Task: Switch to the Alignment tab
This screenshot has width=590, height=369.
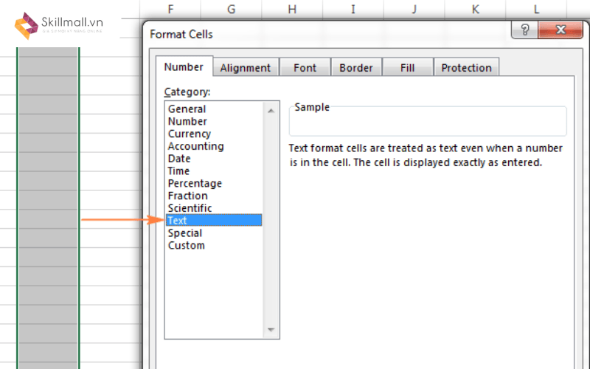Action: 246,68
